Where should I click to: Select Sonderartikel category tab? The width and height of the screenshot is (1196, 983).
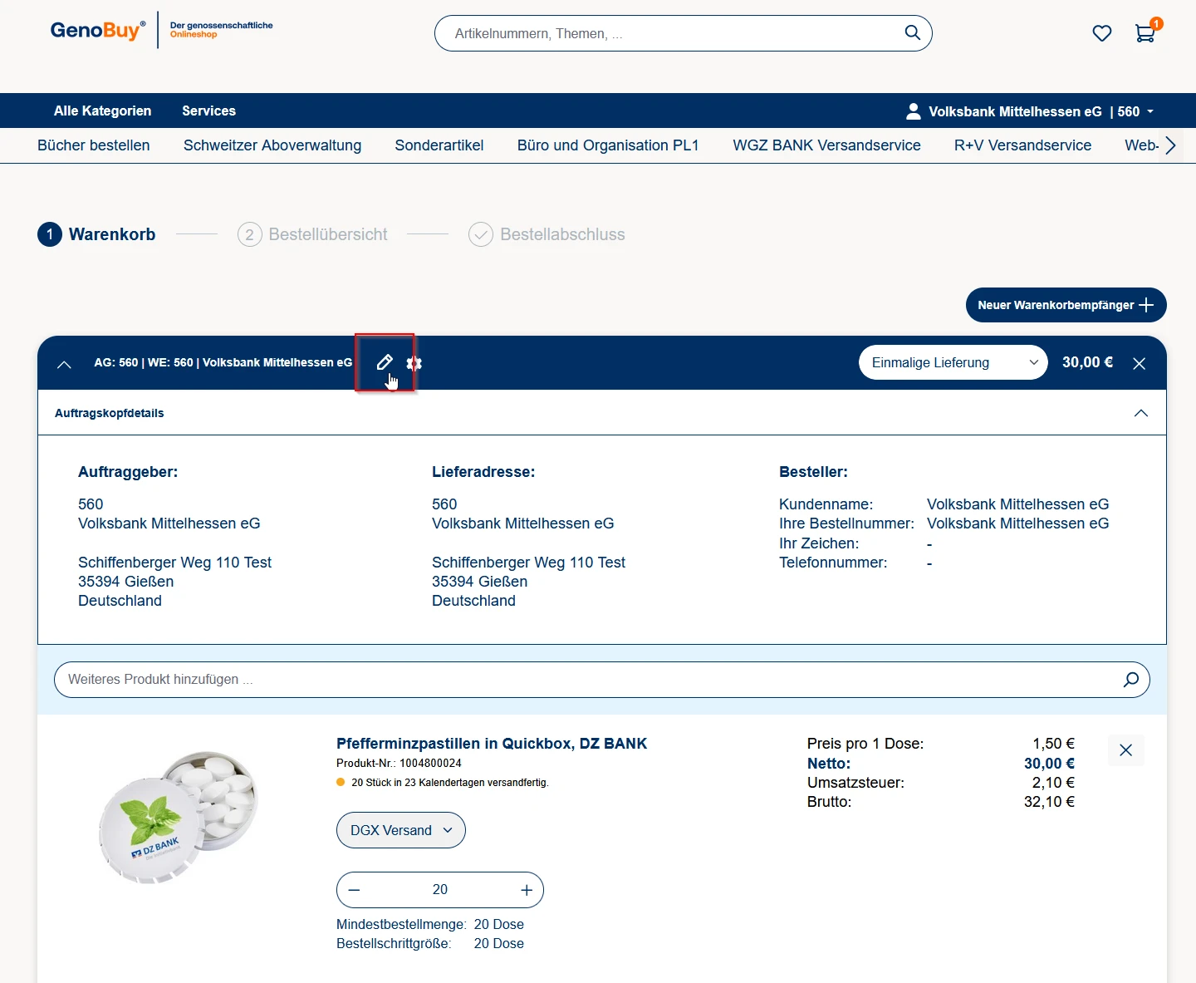point(439,145)
